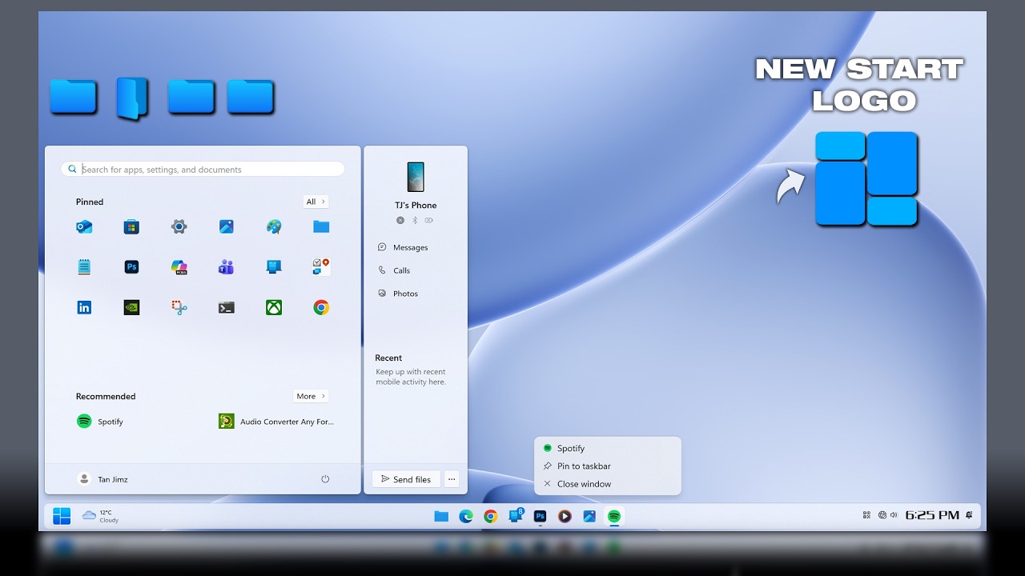Open LinkedIn from the Pinned apps

84,307
